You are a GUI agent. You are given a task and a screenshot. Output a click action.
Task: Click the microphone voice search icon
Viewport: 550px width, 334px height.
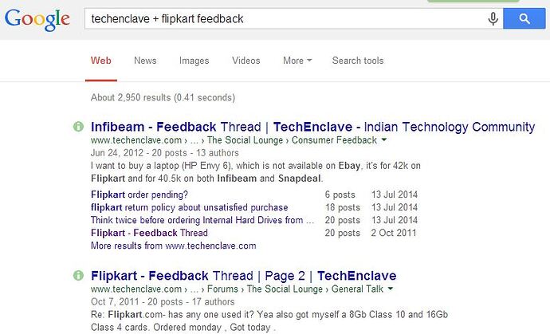point(493,18)
